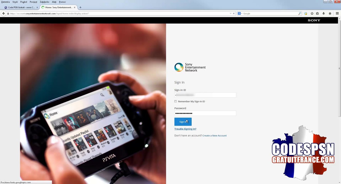Screen dimensions: 341x184
Task: Open the Zabilješke menu
Action: coord(44,2)
